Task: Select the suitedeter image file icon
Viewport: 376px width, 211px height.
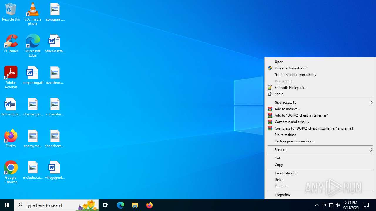Action: (x=55, y=107)
